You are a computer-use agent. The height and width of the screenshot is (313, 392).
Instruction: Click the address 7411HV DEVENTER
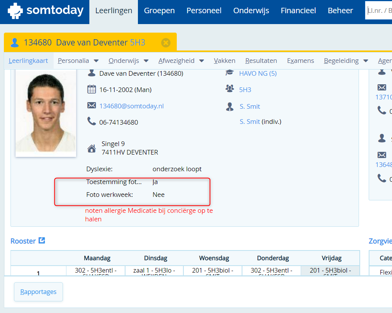point(130,152)
